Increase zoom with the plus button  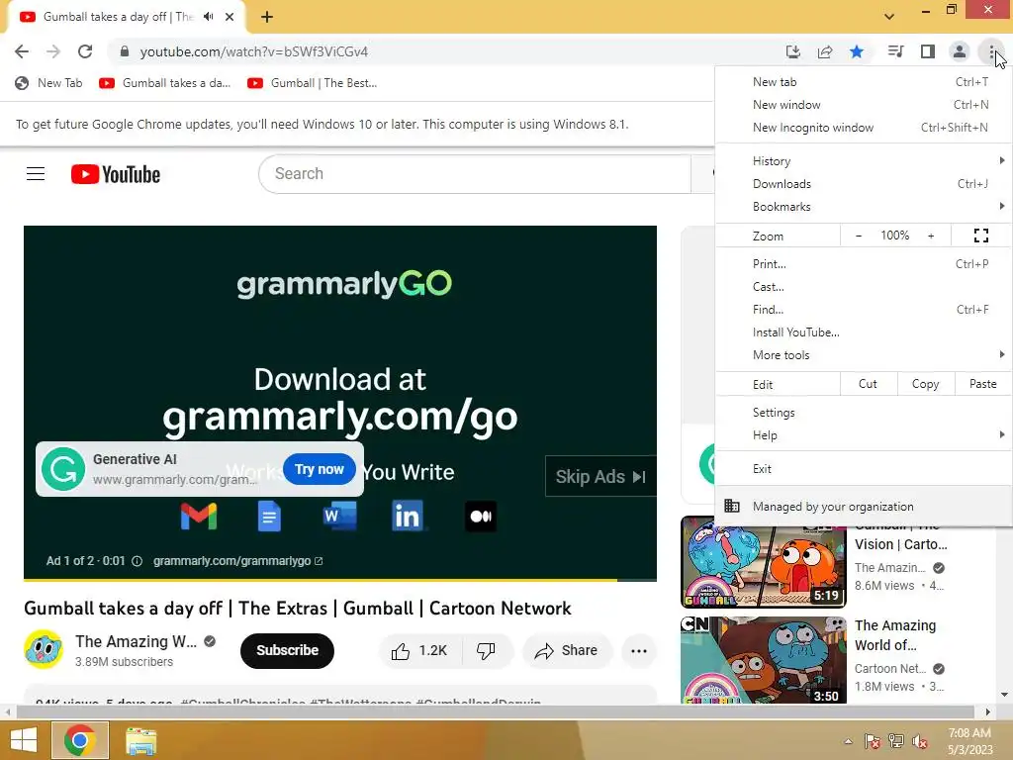pyautogui.click(x=931, y=236)
